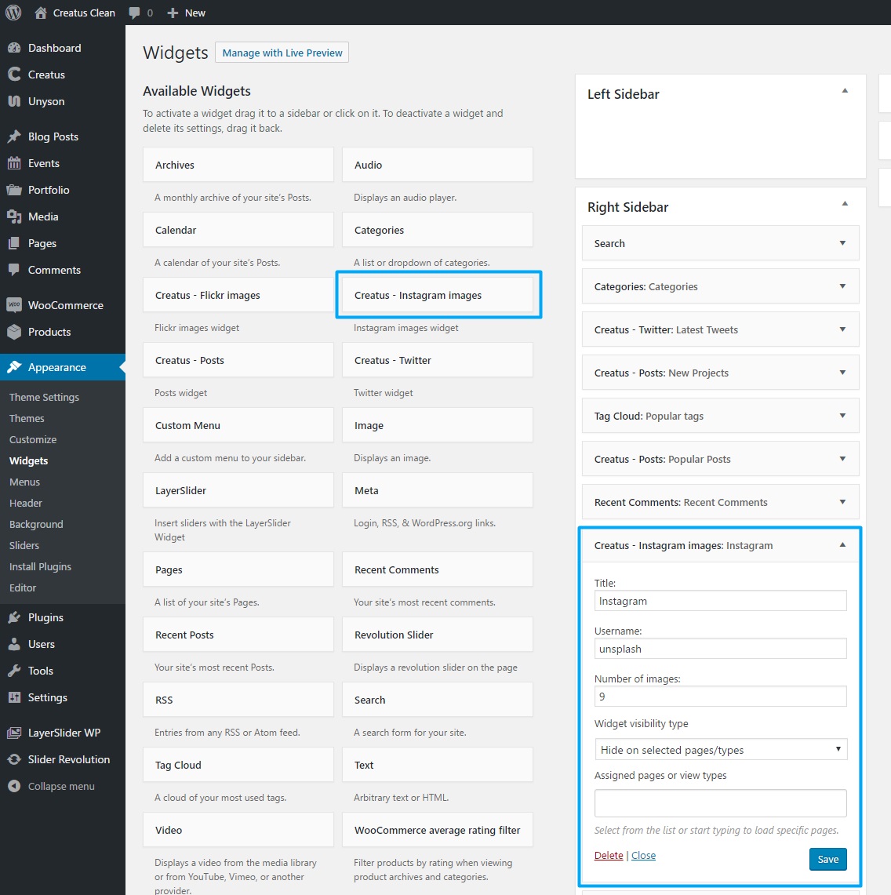Open Install Plugins submenu item
The height and width of the screenshot is (895, 891).
click(x=40, y=566)
